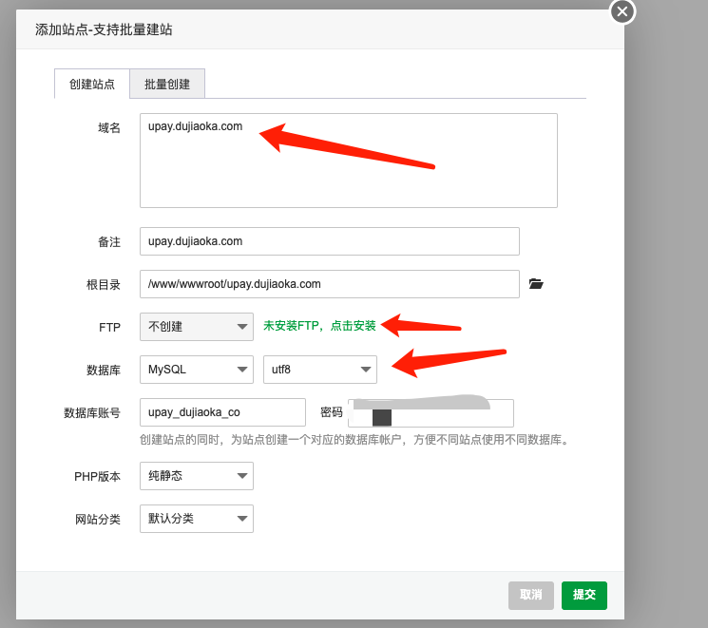Click the 数据库账号 input field
This screenshot has width=708, height=628.
coord(222,412)
